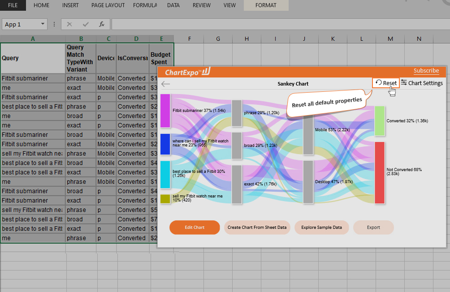Screen dimensions: 450x292
Task: Switch to the DATA tab
Action: point(173,5)
